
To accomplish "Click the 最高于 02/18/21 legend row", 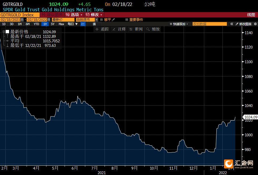I will (33, 36).
